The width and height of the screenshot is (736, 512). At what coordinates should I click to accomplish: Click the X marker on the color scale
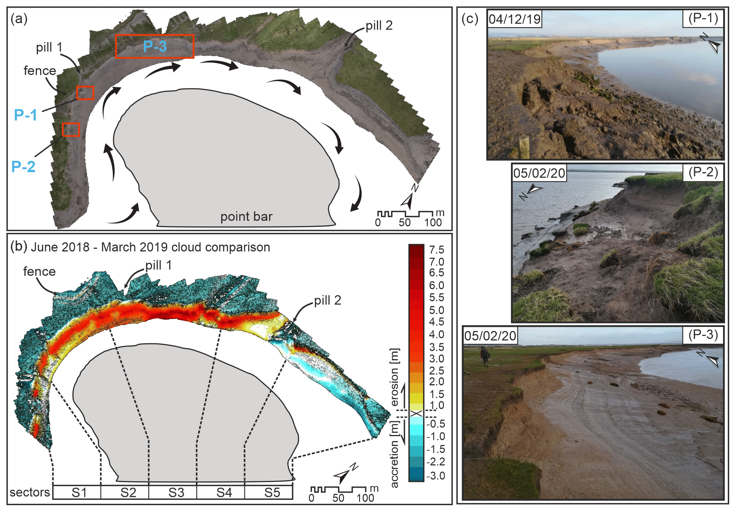coord(416,413)
